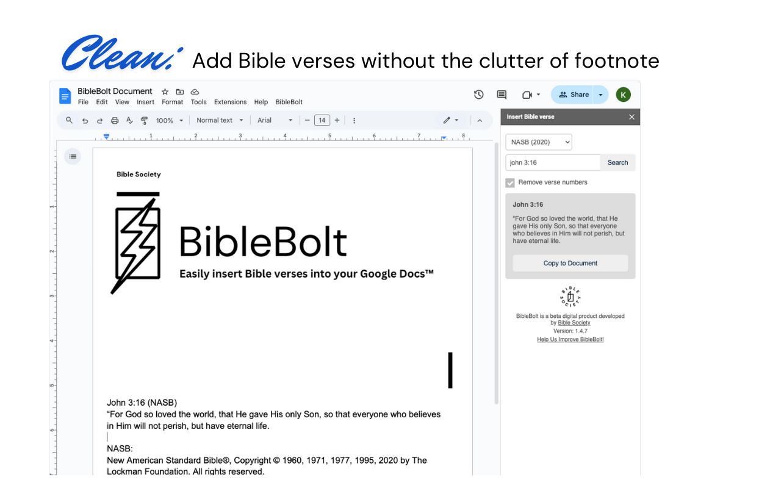The width and height of the screenshot is (781, 488).
Task: Close the Insert Bible verse sidebar
Action: tap(632, 117)
